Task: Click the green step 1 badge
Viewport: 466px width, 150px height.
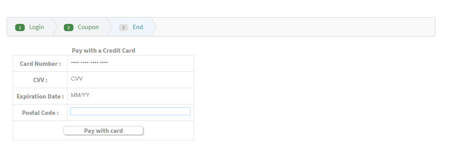Action: pos(20,28)
